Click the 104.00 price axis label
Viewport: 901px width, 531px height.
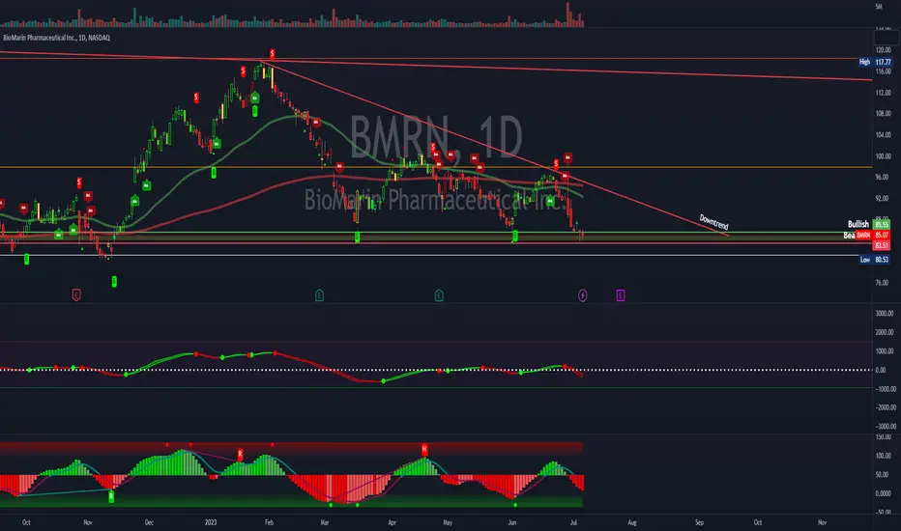point(884,135)
